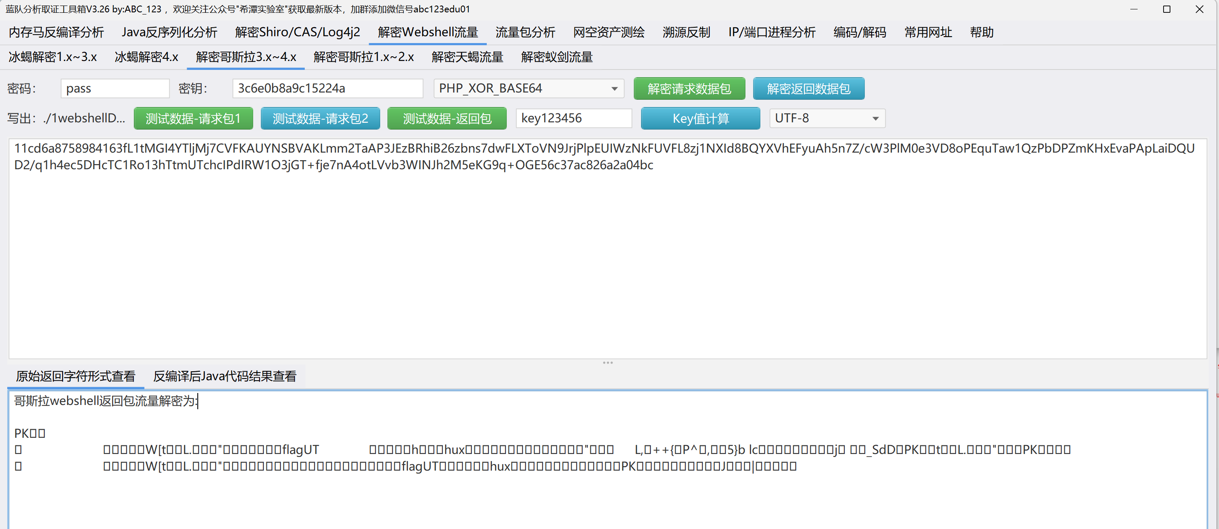The width and height of the screenshot is (1219, 529).
Task: View 反编译后Java代码结果查看 results tab
Action: click(x=225, y=376)
